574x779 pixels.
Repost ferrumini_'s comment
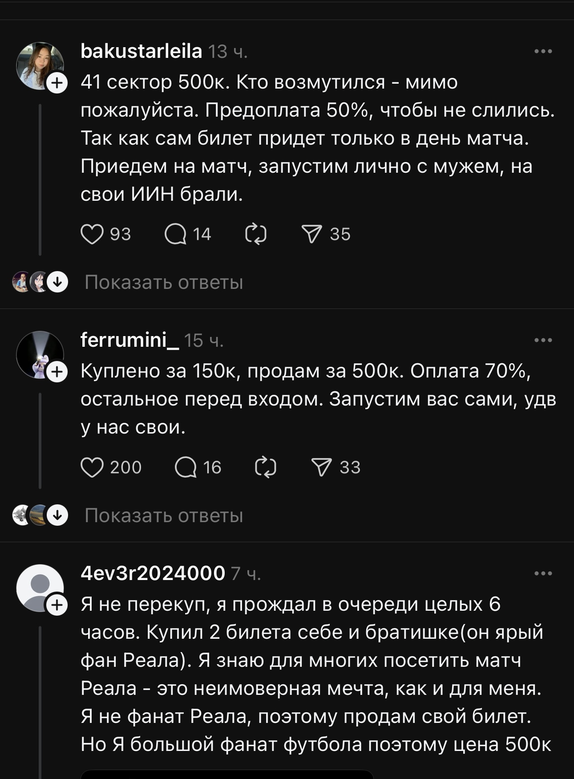pyautogui.click(x=265, y=467)
